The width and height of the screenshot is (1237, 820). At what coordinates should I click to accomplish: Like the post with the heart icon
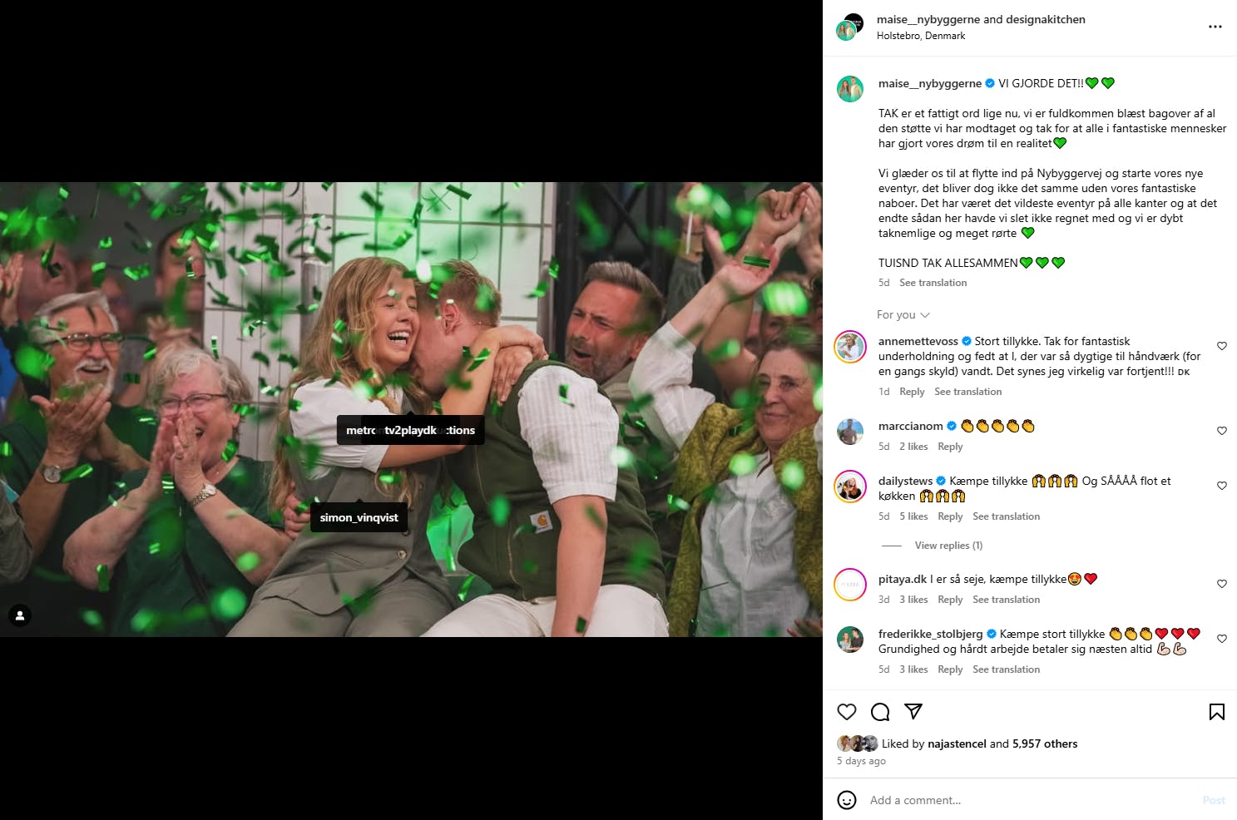pyautogui.click(x=847, y=712)
